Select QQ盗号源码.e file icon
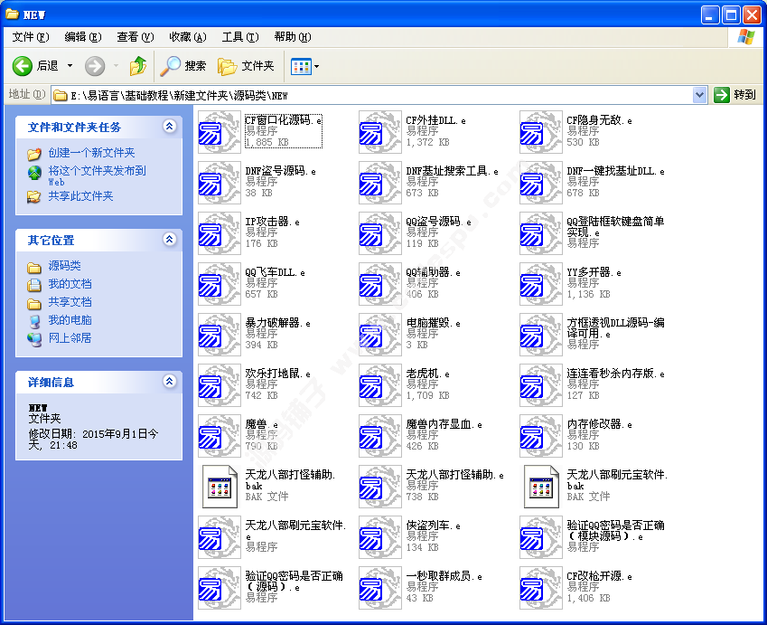The image size is (767, 625). (x=380, y=233)
